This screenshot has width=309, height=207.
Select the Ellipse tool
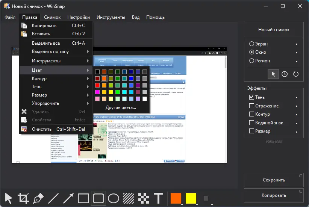114,198
